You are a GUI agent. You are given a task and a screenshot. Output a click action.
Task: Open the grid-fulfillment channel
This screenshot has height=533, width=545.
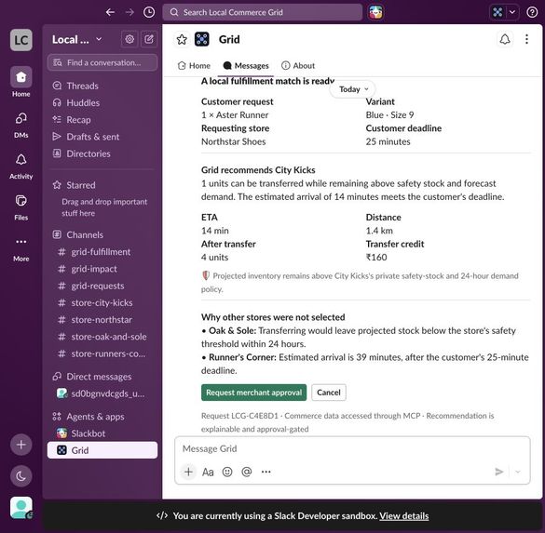point(102,252)
